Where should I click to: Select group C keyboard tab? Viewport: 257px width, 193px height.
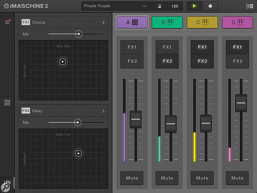pos(202,22)
